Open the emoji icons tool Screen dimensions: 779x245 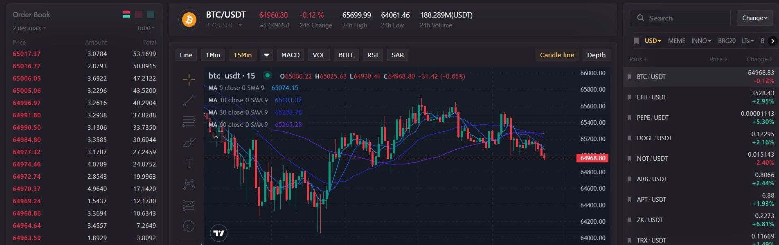click(x=189, y=226)
